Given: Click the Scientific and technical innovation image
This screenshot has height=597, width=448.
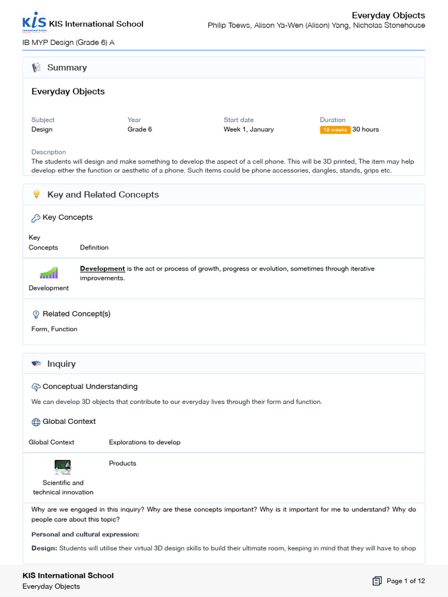Looking at the screenshot, I should coord(62,467).
